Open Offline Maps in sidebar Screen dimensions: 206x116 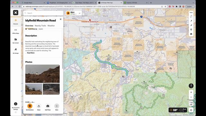(16, 31)
